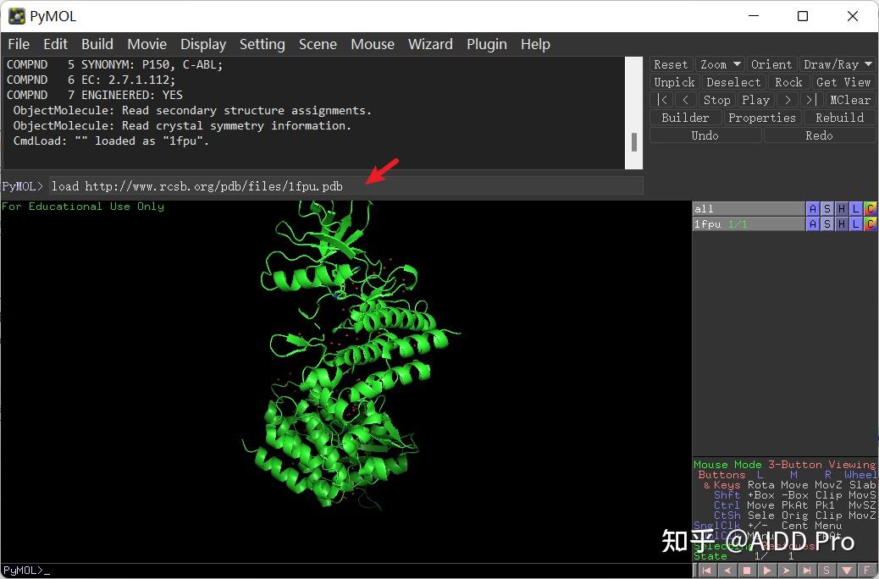879x579 pixels.
Task: Click the Hide (H) icon for 1fpu
Action: [841, 223]
